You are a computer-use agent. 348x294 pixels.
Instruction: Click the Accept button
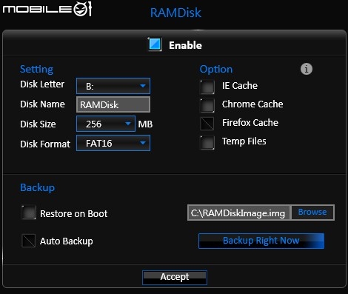(175, 278)
